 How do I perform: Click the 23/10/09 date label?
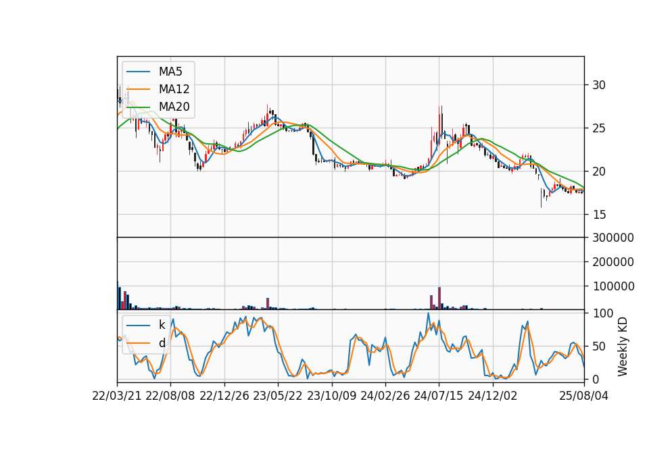click(x=331, y=396)
